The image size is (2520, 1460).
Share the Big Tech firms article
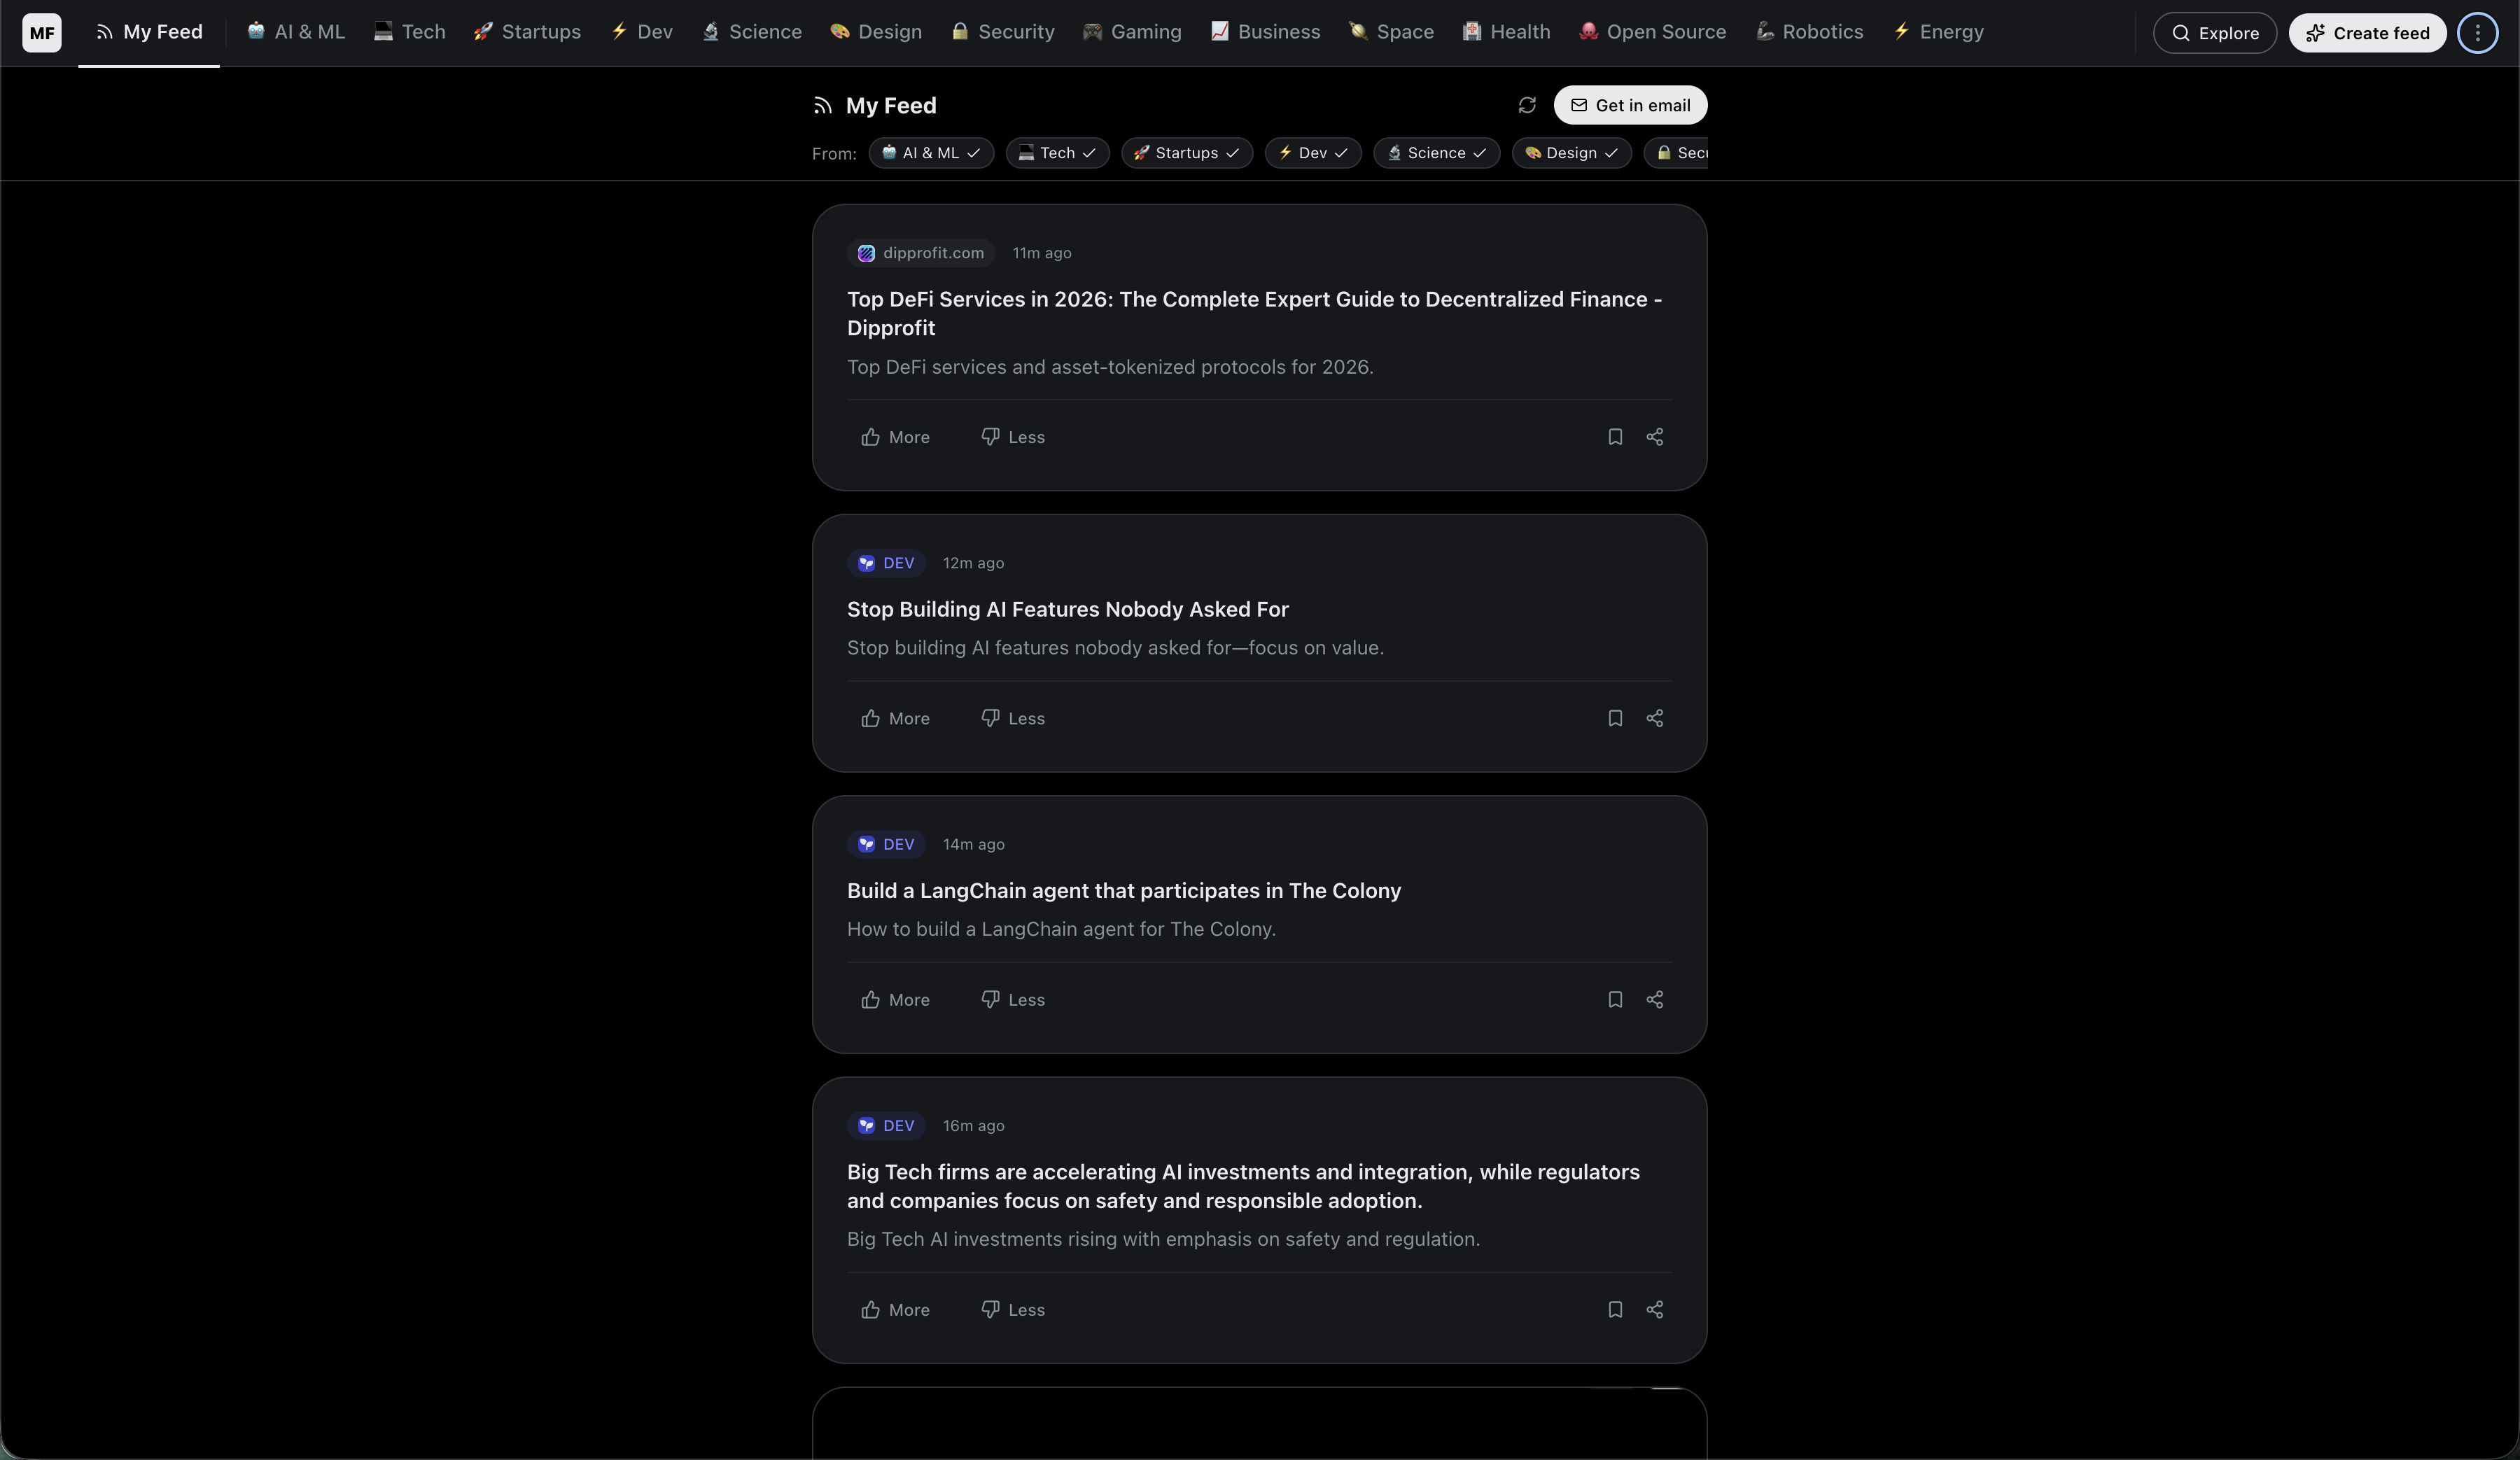tap(1655, 1310)
